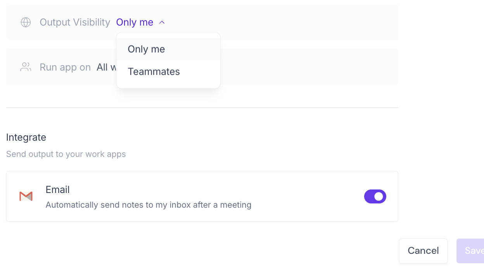Select Teammates from the visibility menu
The image size is (484, 279).
(154, 71)
